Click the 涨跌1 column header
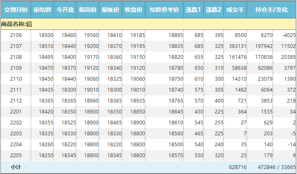The image size is (297, 174). pyautogui.click(x=193, y=10)
